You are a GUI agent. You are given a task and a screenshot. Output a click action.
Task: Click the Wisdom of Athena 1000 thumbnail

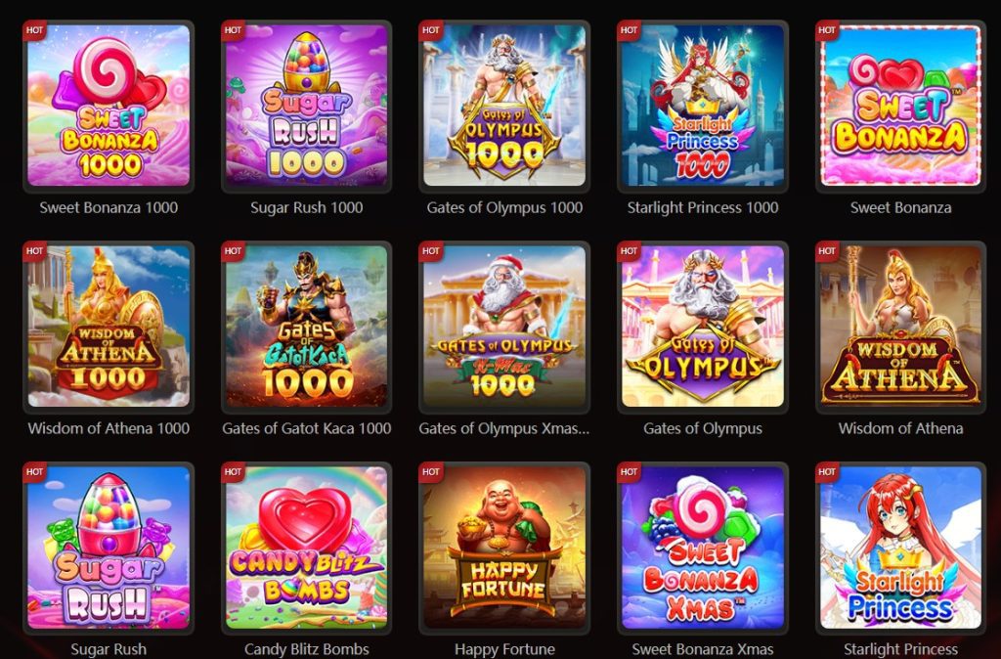point(109,327)
